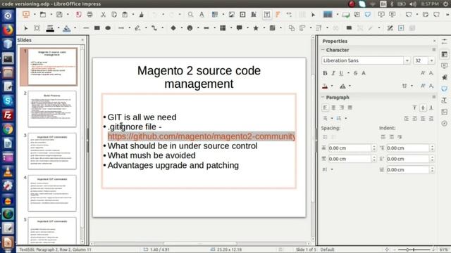
Task: Select the Ellipse drawing tool
Action: point(108,28)
